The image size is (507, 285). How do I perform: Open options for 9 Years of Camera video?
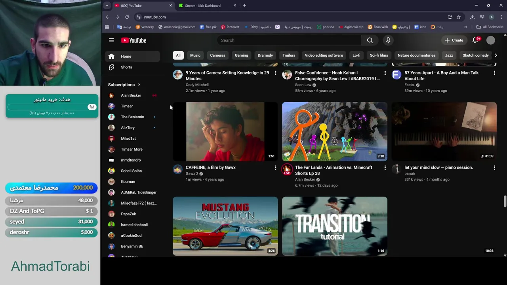[x=276, y=73]
